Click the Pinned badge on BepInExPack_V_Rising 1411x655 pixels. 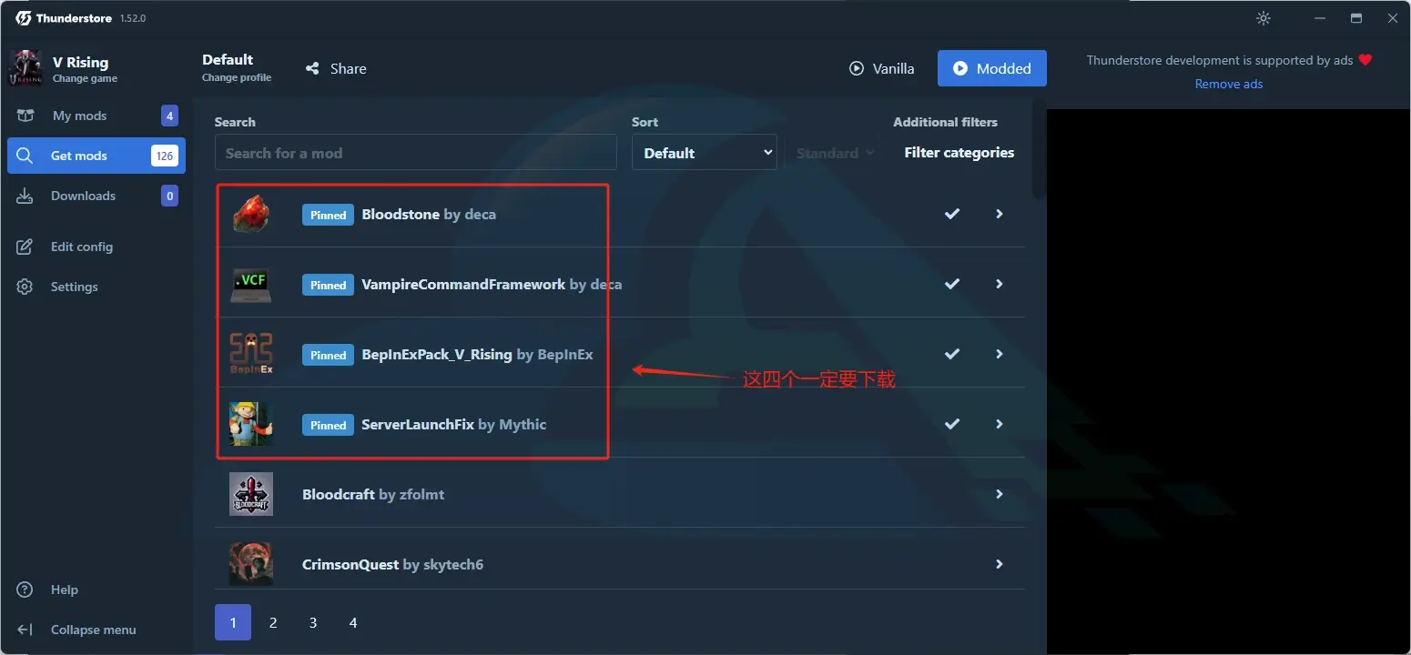[x=328, y=355]
